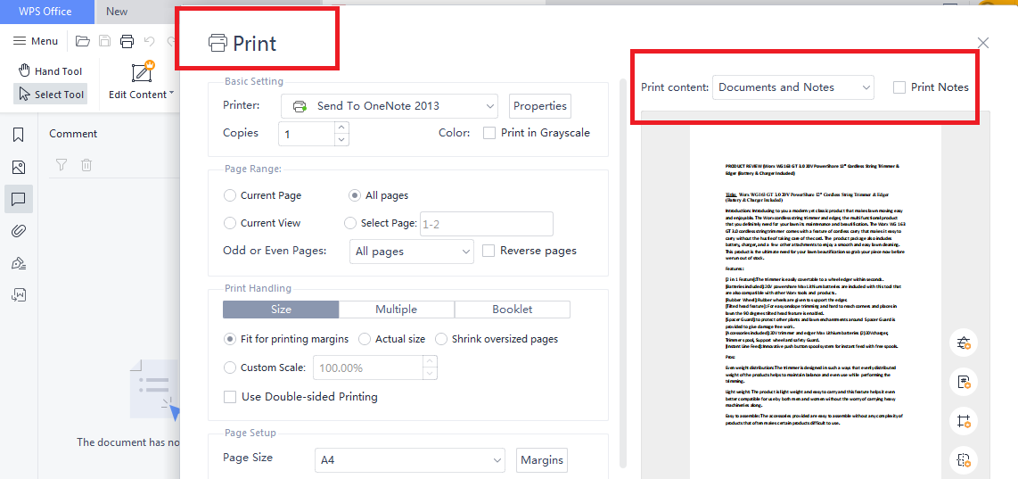Open the Printer selection dropdown
The width and height of the screenshot is (1018, 479).
[389, 106]
